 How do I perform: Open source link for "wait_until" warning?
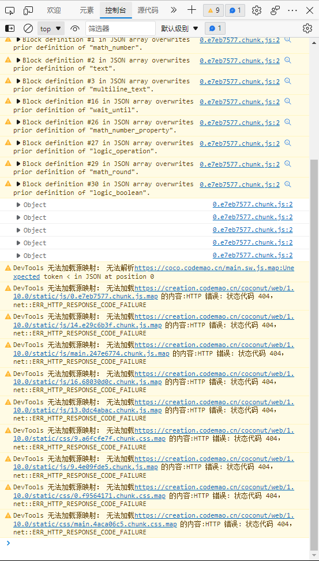240,102
